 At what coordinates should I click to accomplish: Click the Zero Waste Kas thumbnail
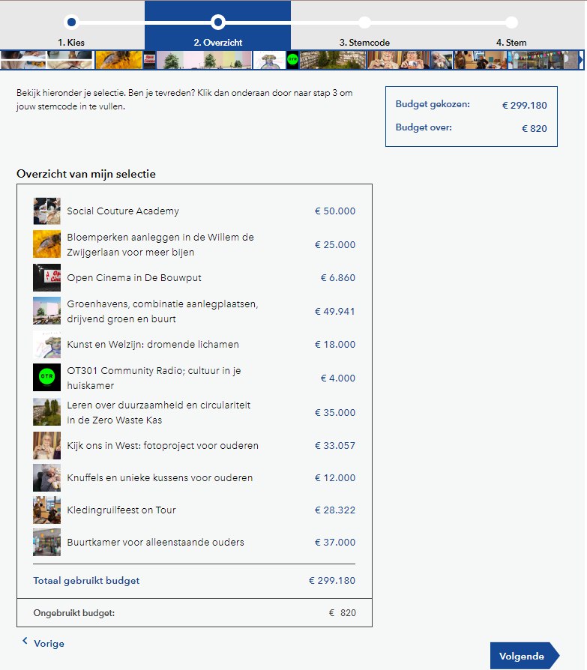tap(46, 412)
